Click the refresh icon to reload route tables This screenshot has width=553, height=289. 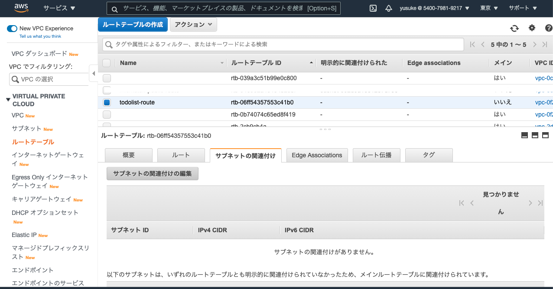point(514,28)
